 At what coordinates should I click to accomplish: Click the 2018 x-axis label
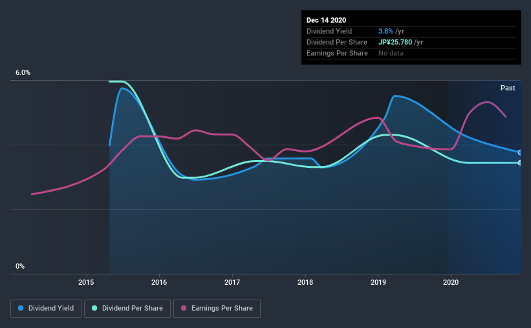click(x=305, y=282)
